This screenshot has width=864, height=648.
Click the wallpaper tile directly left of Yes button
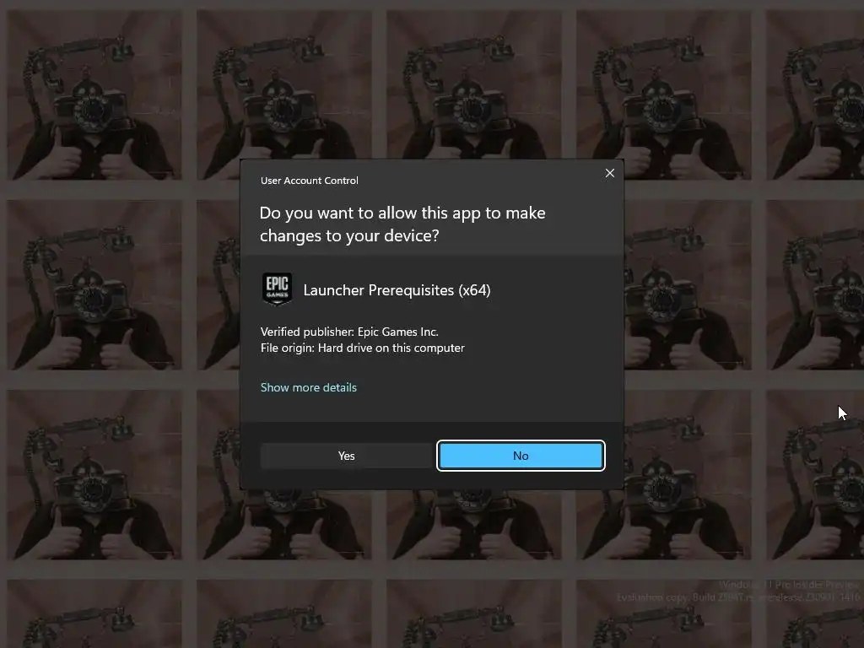click(x=94, y=474)
